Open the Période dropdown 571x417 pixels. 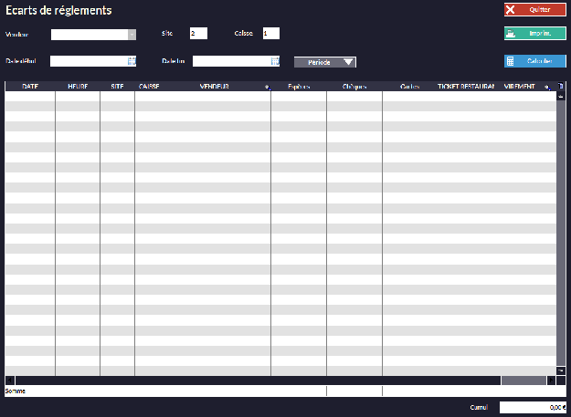[x=325, y=62]
